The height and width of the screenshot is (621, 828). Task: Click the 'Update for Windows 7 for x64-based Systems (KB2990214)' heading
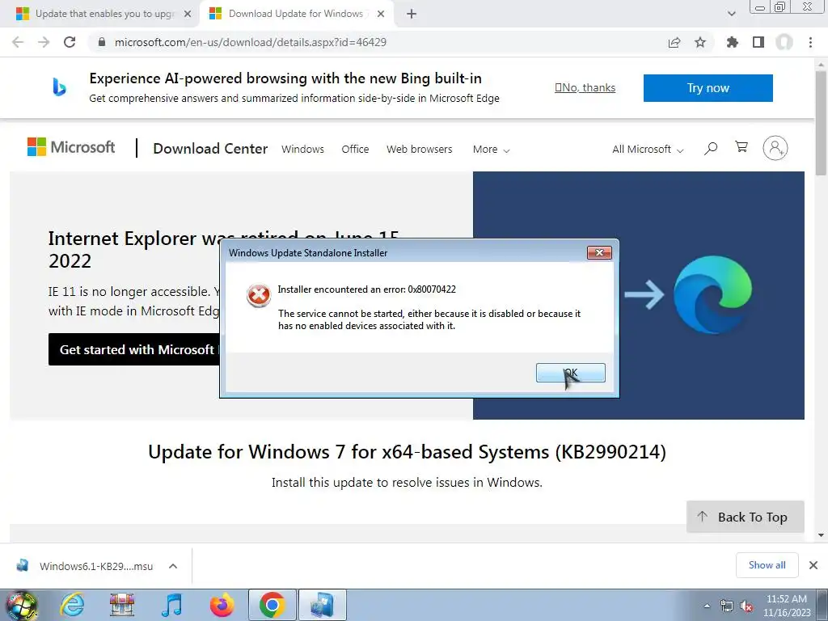(407, 452)
